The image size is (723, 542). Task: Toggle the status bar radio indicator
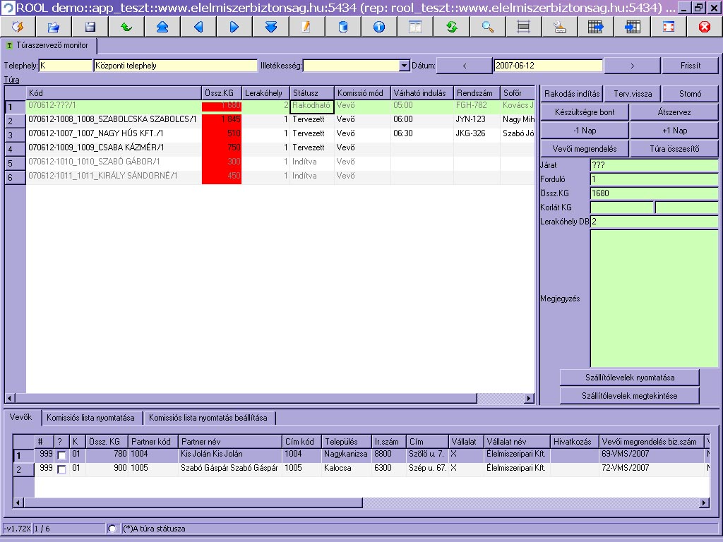[x=112, y=529]
